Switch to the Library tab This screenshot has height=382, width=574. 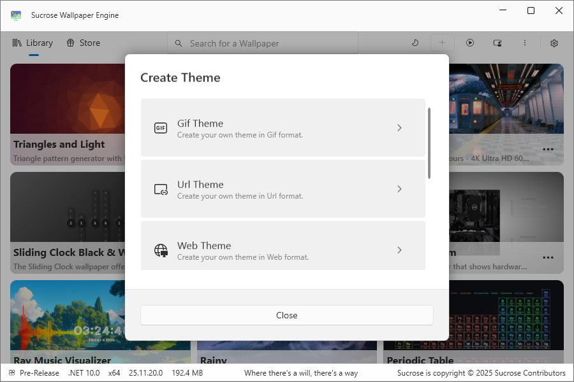[33, 43]
